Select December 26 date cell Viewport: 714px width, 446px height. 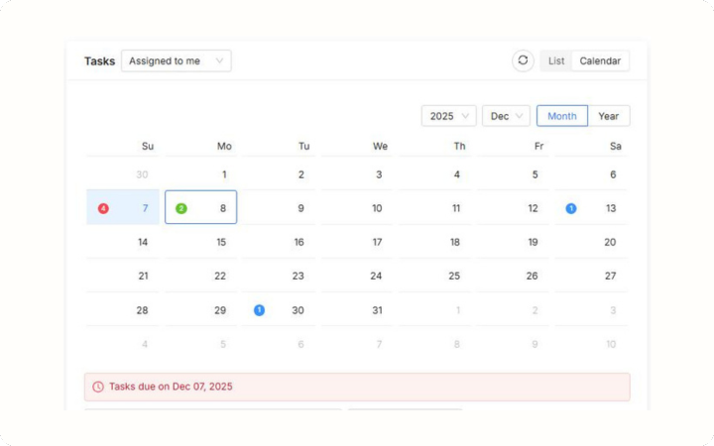tap(513, 276)
